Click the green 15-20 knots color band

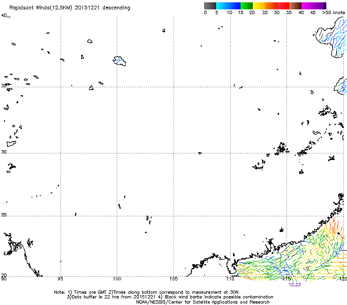coord(247,6)
